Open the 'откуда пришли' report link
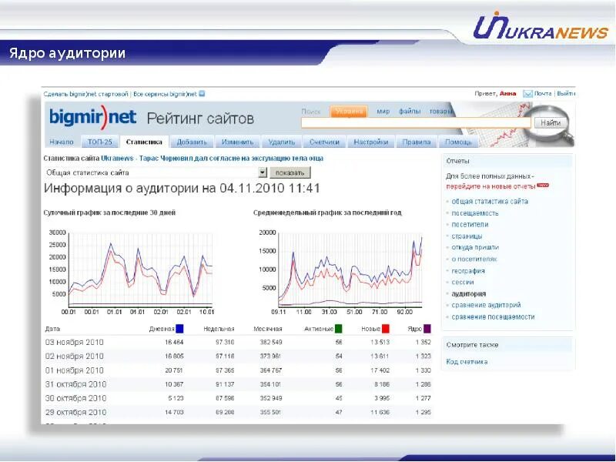Image resolution: width=616 pixels, height=462 pixels. [475, 247]
